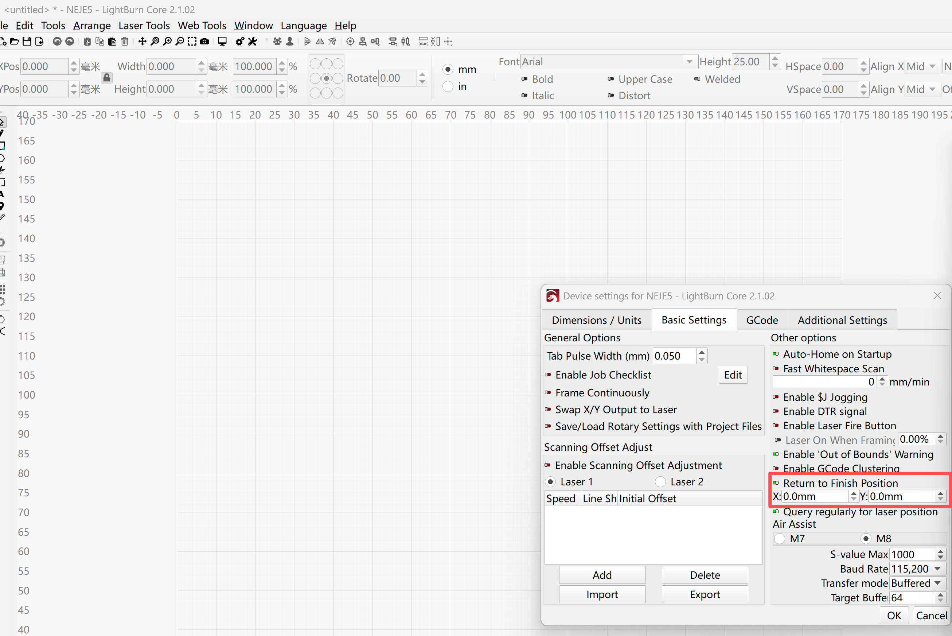This screenshot has width=952, height=636.
Task: Click the trash Delete icon
Action: click(x=125, y=41)
